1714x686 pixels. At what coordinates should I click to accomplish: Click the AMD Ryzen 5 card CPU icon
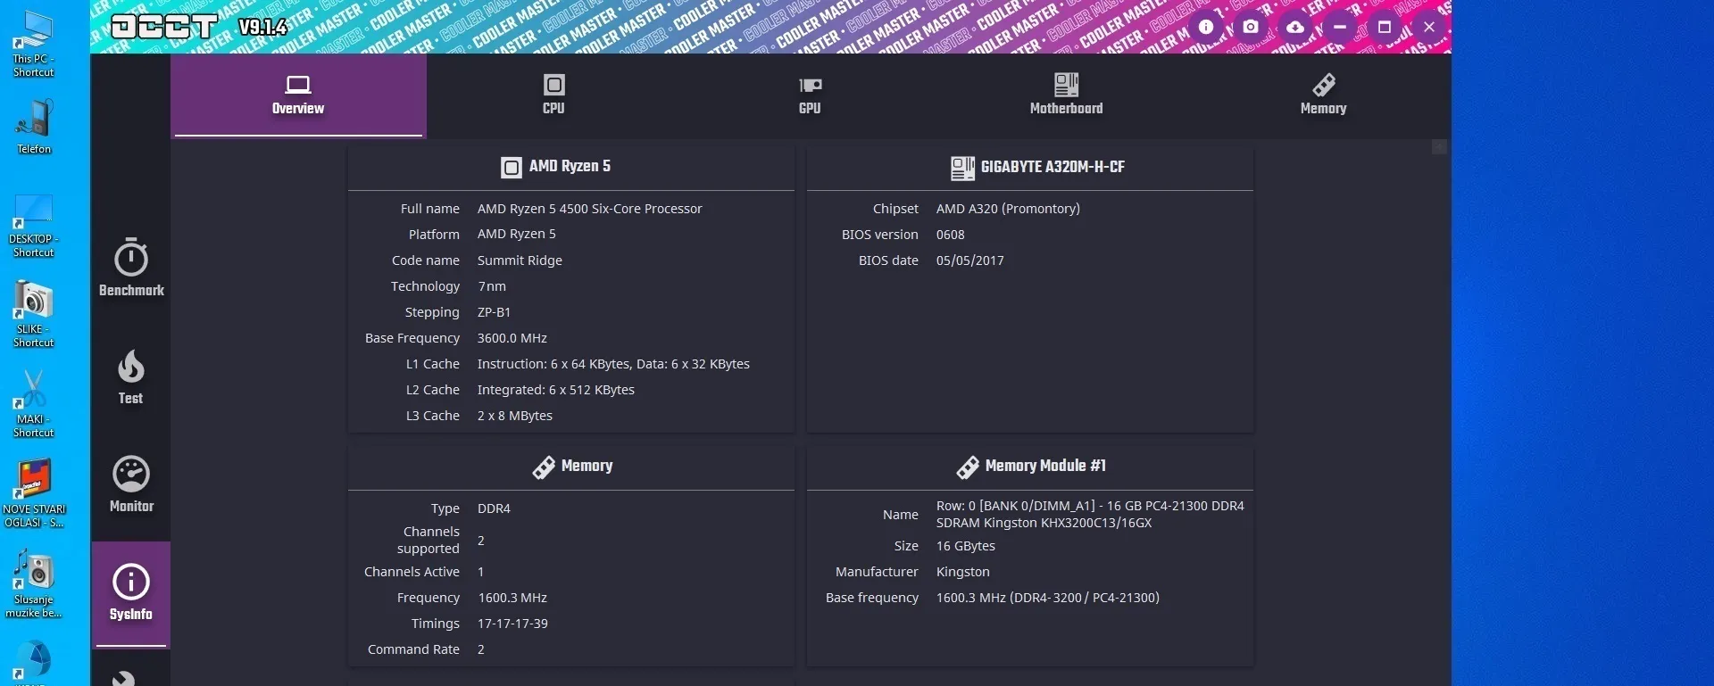click(512, 168)
